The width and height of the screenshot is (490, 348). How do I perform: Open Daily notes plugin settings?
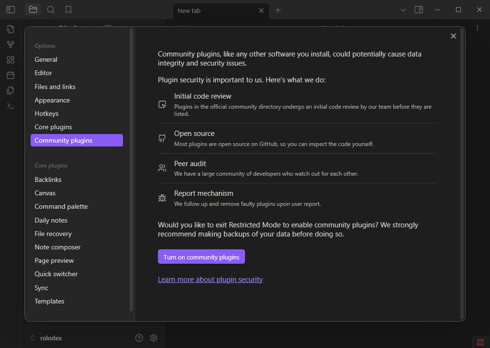click(77, 220)
